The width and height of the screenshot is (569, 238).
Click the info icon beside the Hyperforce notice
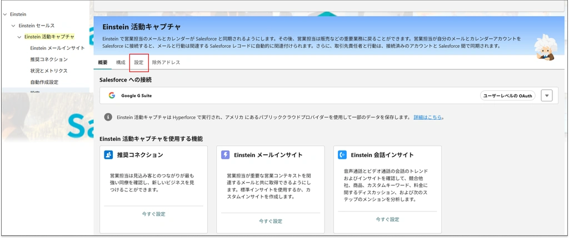coord(108,118)
